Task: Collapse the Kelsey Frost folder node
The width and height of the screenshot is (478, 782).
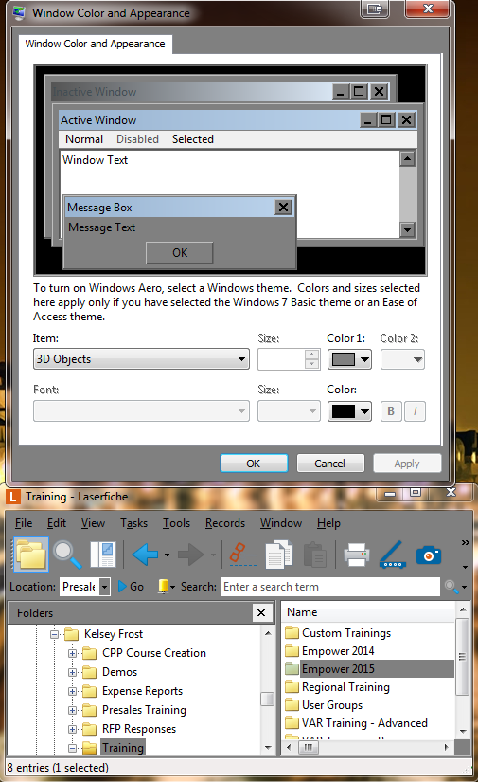Action: [54, 634]
